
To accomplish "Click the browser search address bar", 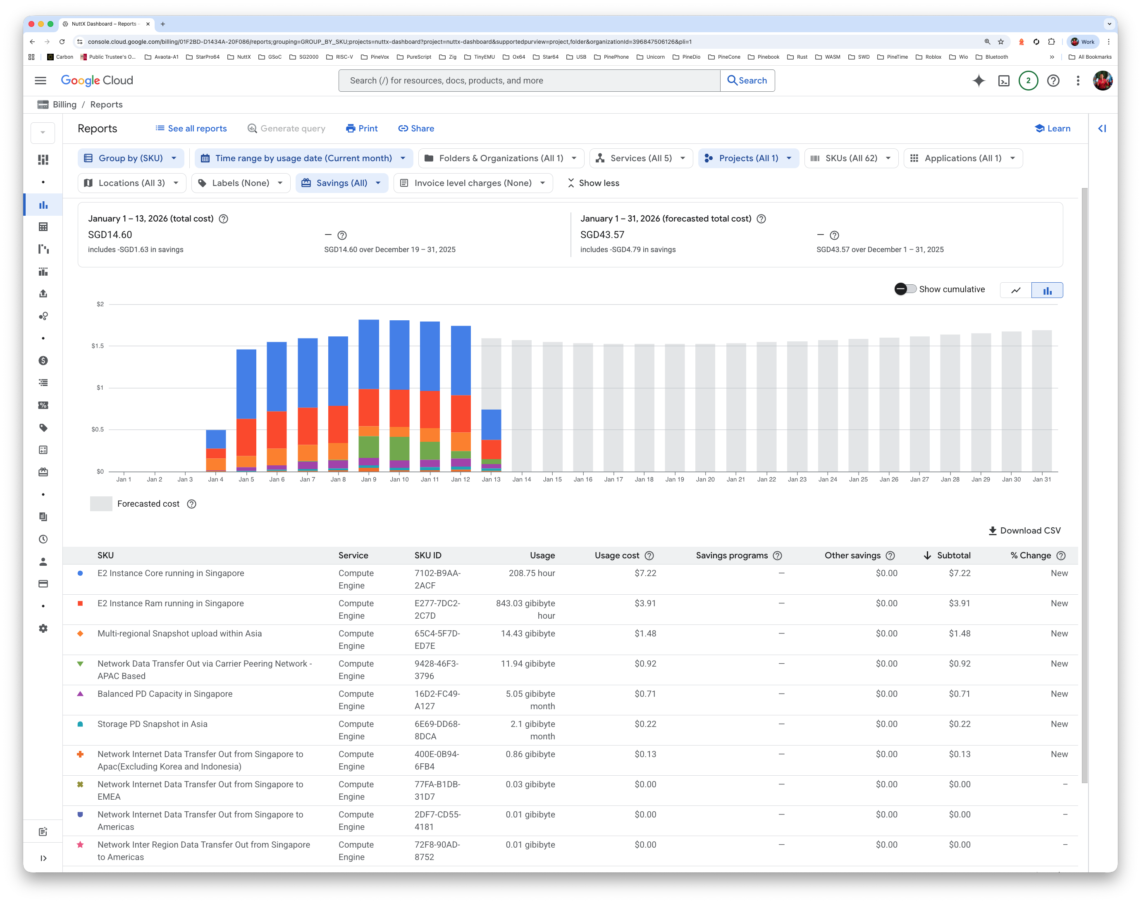I will tap(370, 42).
